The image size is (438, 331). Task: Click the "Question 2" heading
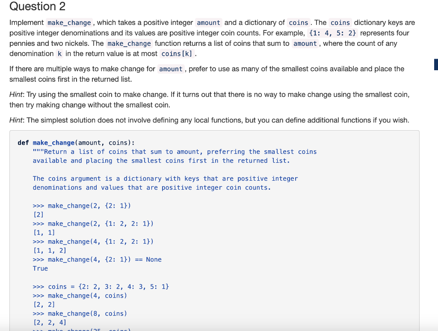pyautogui.click(x=37, y=6)
